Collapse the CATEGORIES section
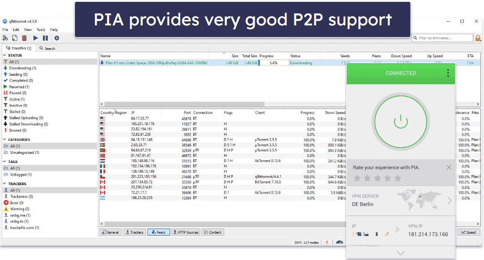Viewport: 484px width, 260px height. pos(5,139)
